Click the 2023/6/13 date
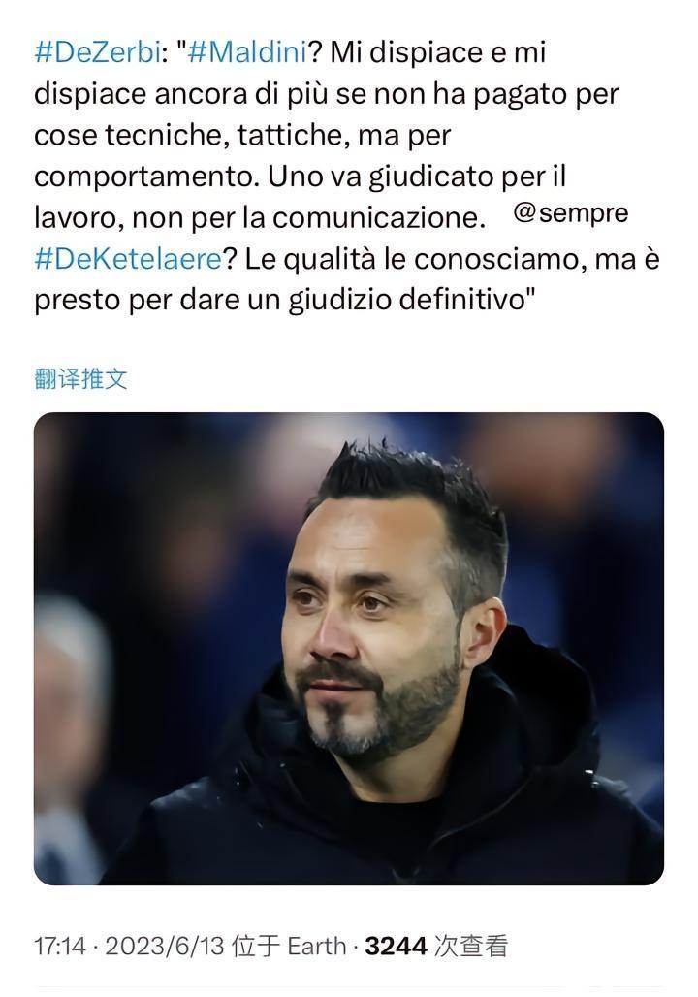Screen dimensions: 698x997 (165, 947)
